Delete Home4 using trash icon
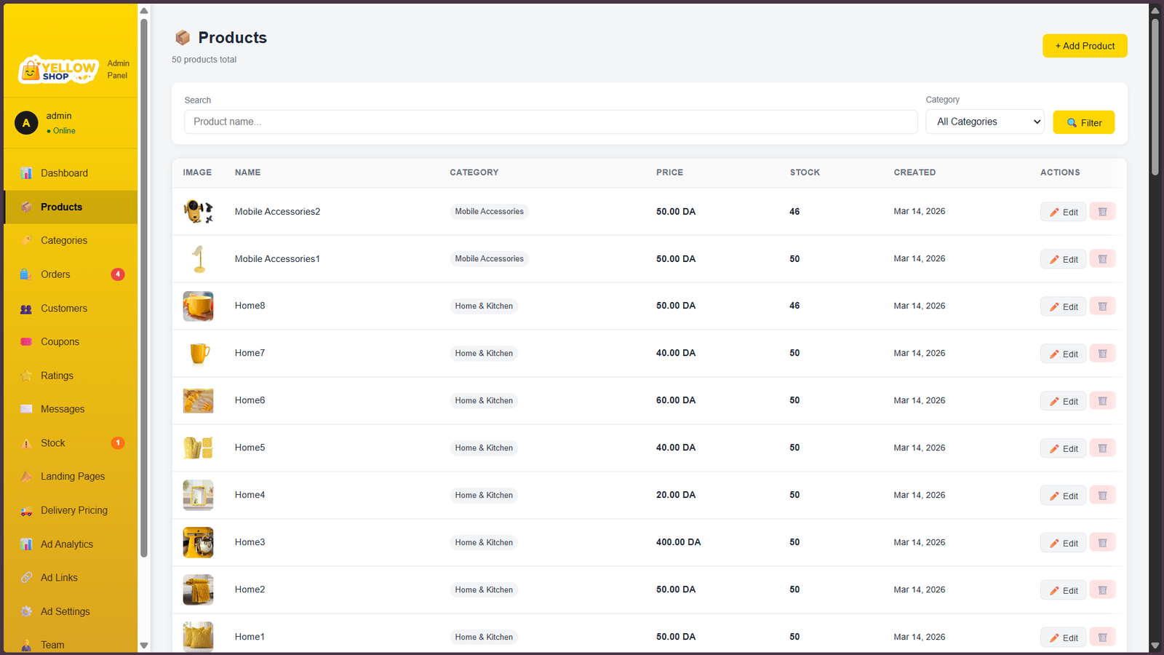Viewport: 1164px width, 655px height. [x=1102, y=496]
